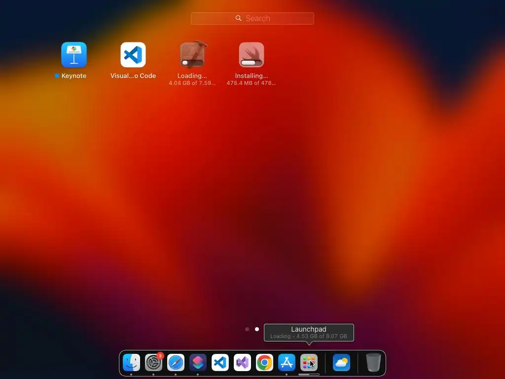The image size is (505, 379).
Task: Click the 'Installing...' label text
Action: (x=252, y=76)
